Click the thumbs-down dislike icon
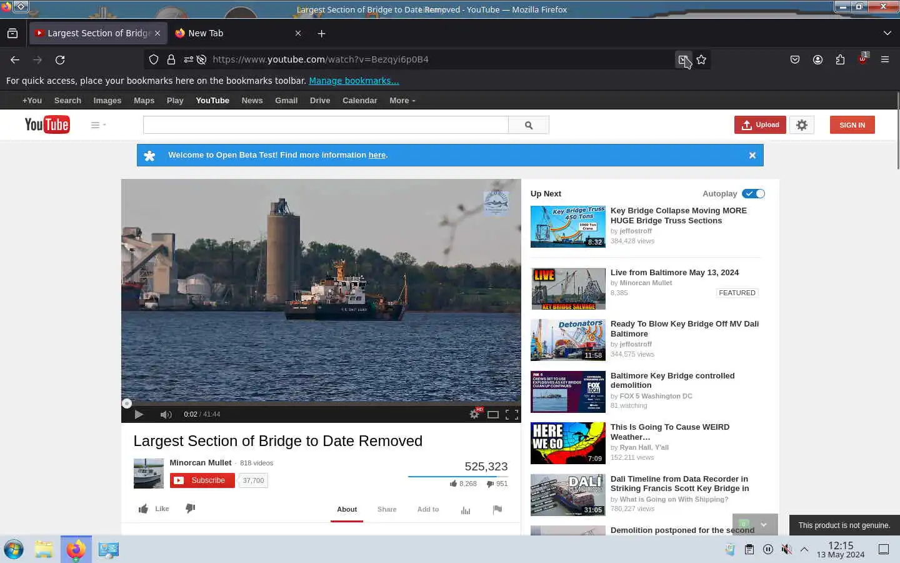This screenshot has height=563, width=900. coord(191,509)
